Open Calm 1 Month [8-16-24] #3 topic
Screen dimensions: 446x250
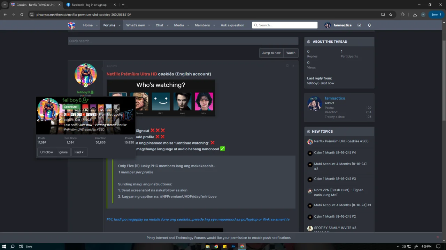pyautogui.click(x=335, y=179)
